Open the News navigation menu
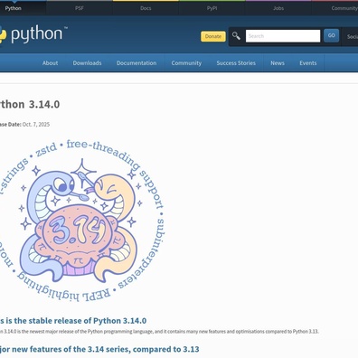This screenshot has height=358, width=358. click(278, 63)
